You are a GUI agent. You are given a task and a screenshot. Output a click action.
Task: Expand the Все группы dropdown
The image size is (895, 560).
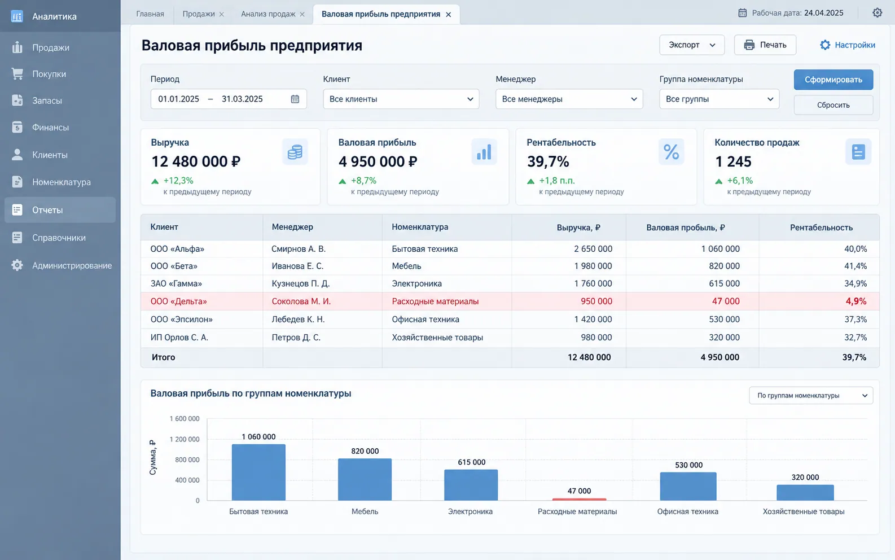(x=719, y=99)
